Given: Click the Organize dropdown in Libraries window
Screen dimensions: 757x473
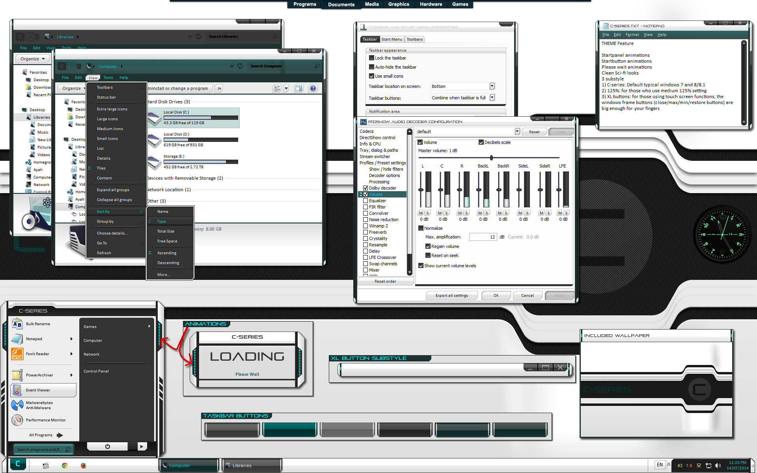Looking at the screenshot, I should (33, 59).
